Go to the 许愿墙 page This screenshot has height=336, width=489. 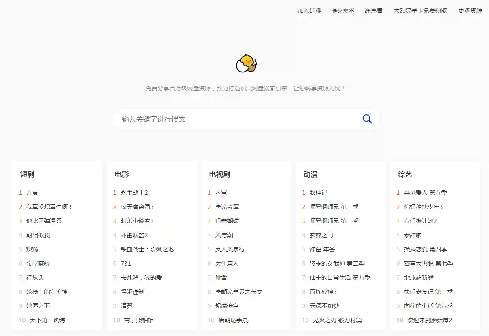(x=373, y=11)
